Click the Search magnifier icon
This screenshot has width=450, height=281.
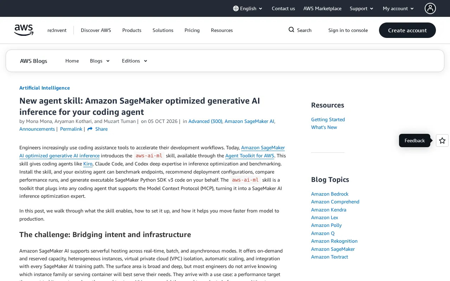291,30
